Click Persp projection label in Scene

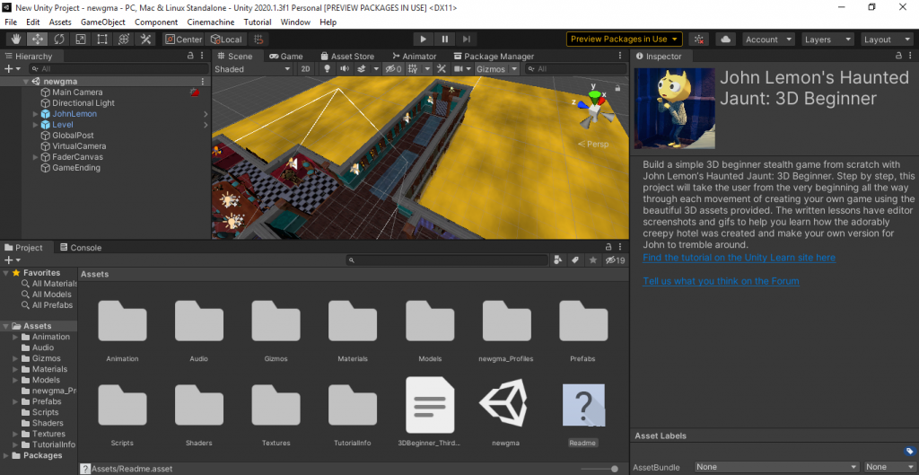point(593,145)
